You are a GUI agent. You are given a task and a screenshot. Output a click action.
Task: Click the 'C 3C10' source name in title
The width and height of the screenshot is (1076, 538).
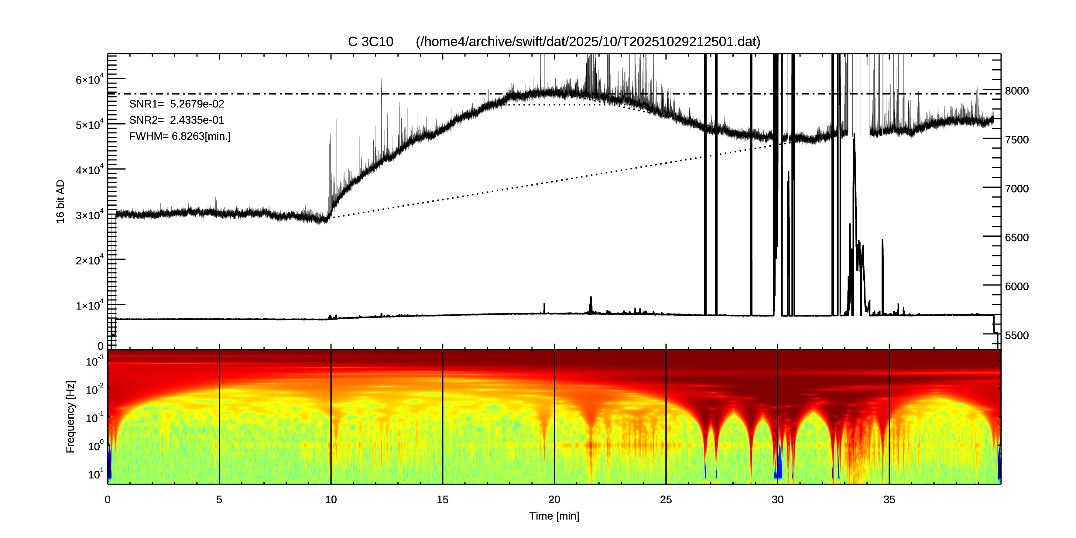coord(371,42)
